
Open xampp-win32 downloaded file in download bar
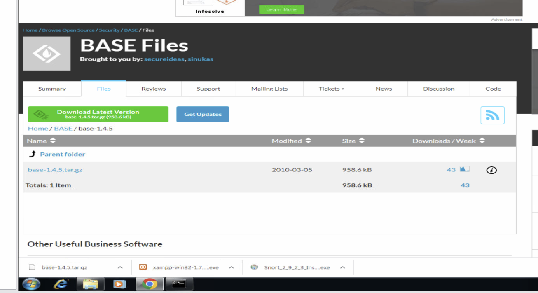coord(186,267)
